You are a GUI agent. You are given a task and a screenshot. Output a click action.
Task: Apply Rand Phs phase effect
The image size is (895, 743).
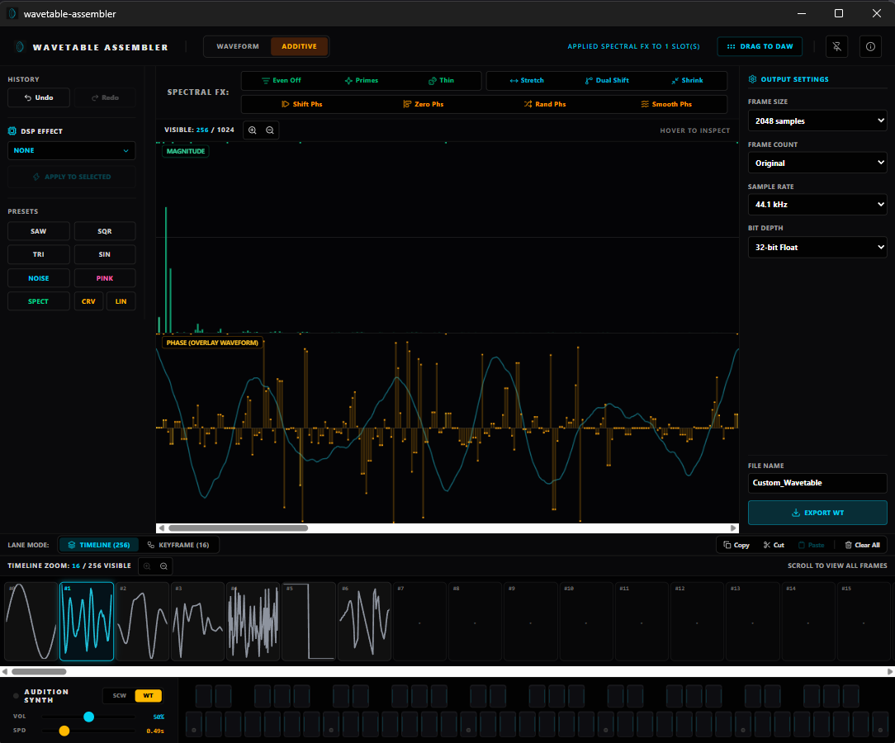pos(545,104)
